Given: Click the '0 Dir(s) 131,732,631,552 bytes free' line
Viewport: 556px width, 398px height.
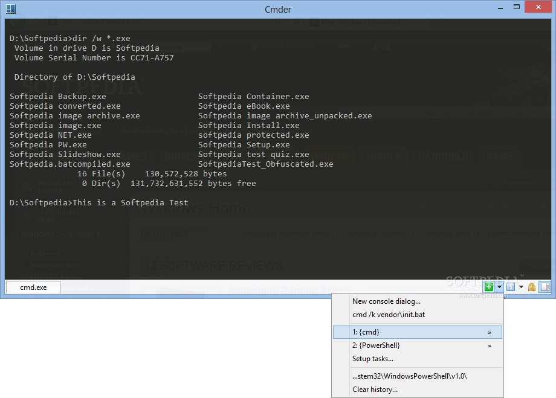Looking at the screenshot, I should [169, 183].
